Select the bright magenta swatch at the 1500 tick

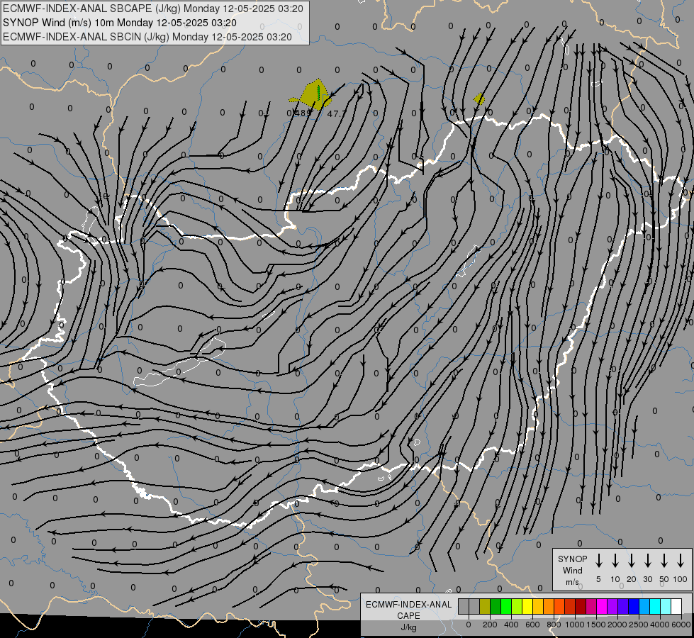[x=603, y=606]
